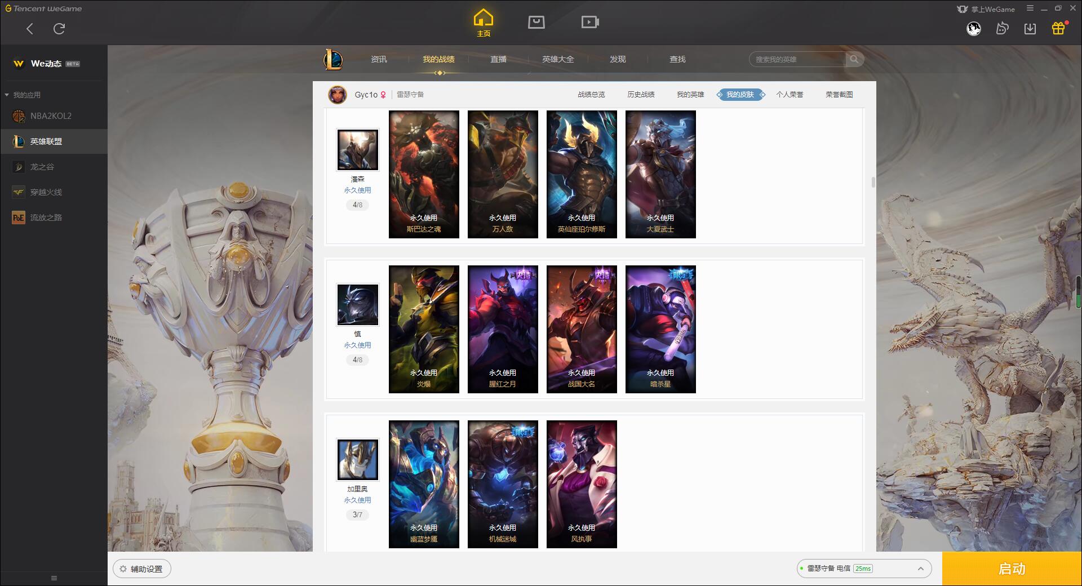The image size is (1082, 586).
Task: Open the 幽蓝梦魇 skin card
Action: pyautogui.click(x=424, y=484)
